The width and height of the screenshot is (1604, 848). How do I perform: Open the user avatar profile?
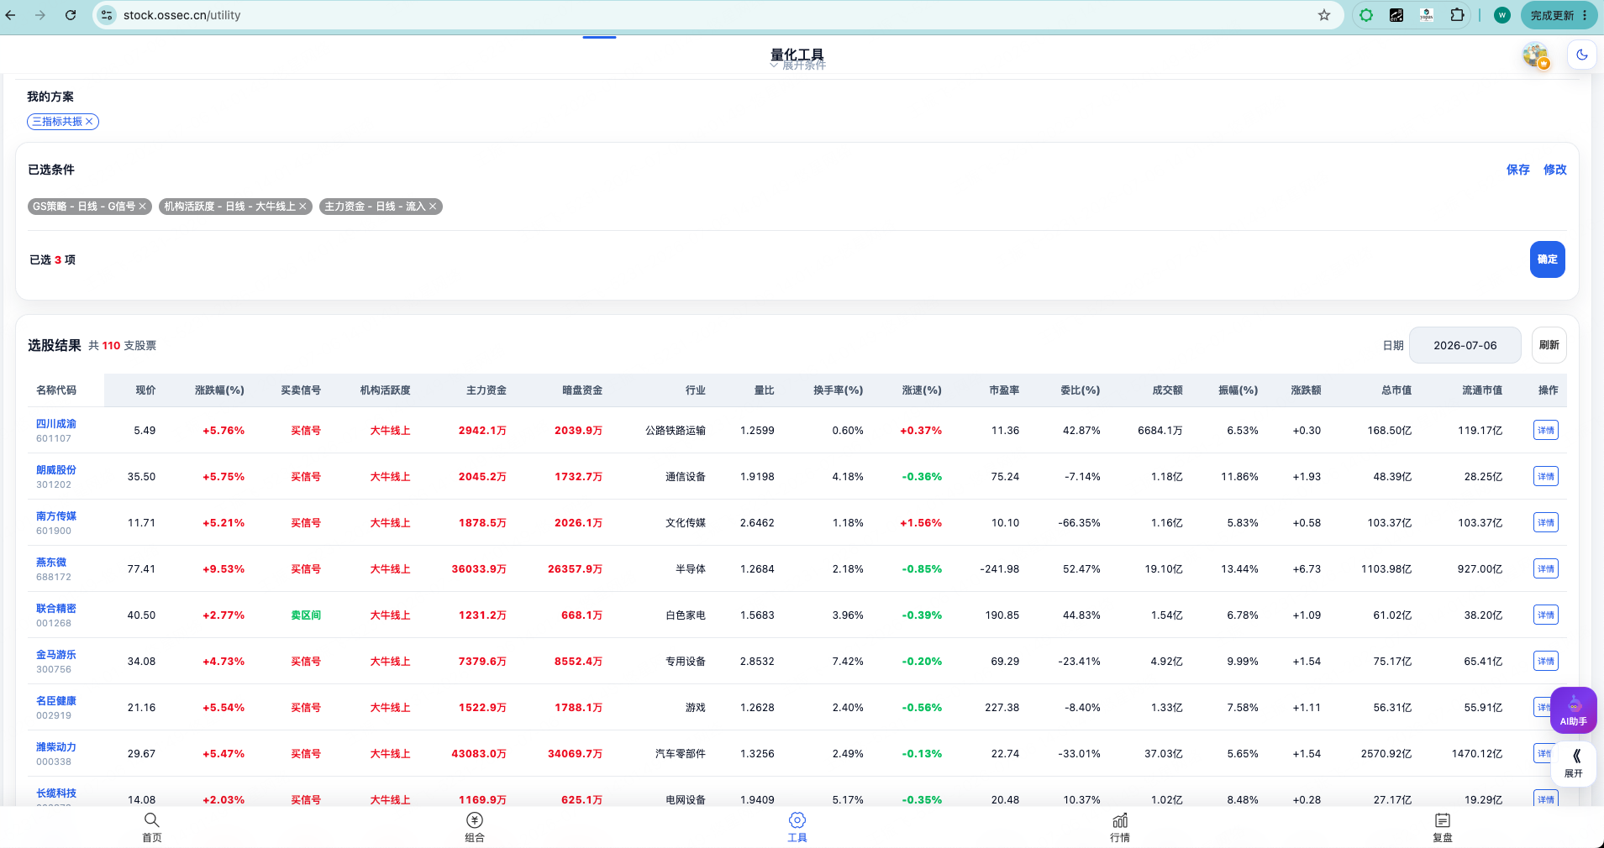coord(1536,55)
